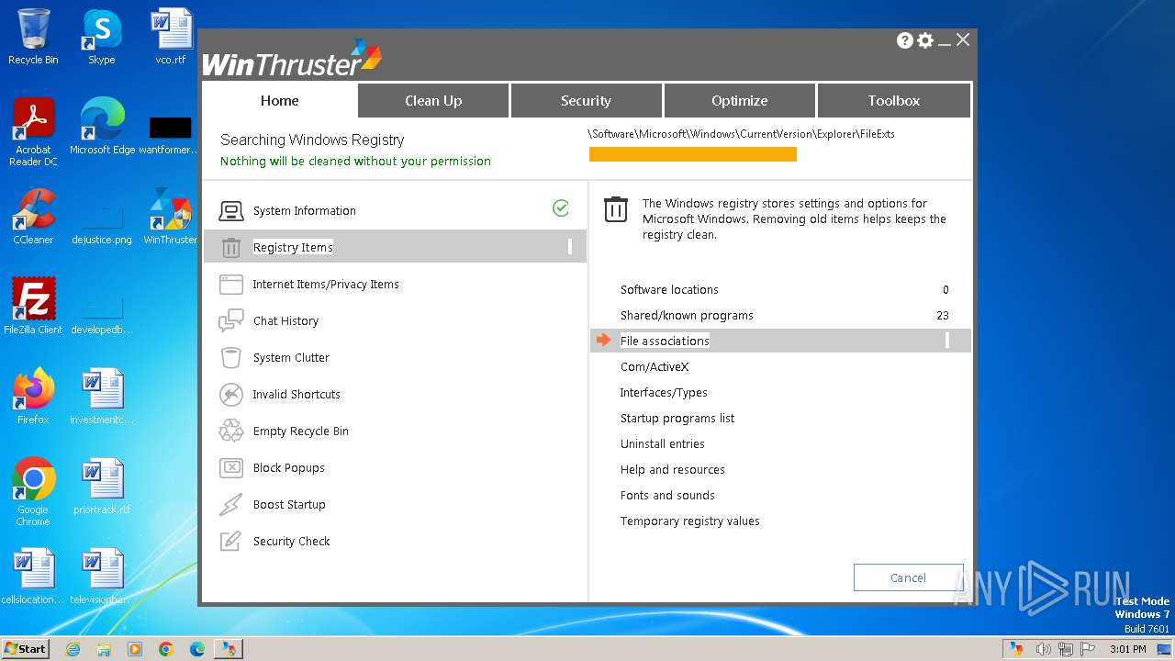Click the large trash can icon beside registry description
The height and width of the screenshot is (661, 1175).
[615, 210]
